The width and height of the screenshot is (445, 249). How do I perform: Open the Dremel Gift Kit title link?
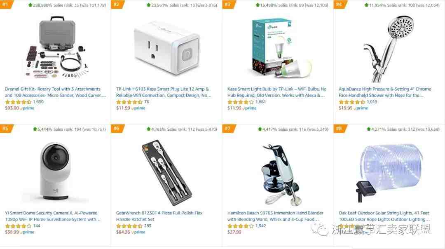pos(56,92)
